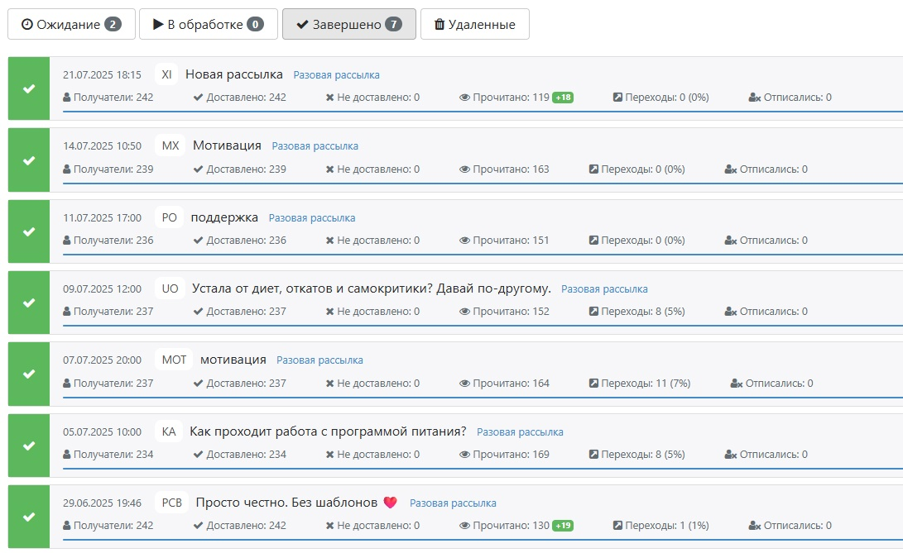Click the PCB sender badge
The width and height of the screenshot is (903, 553).
pos(171,503)
